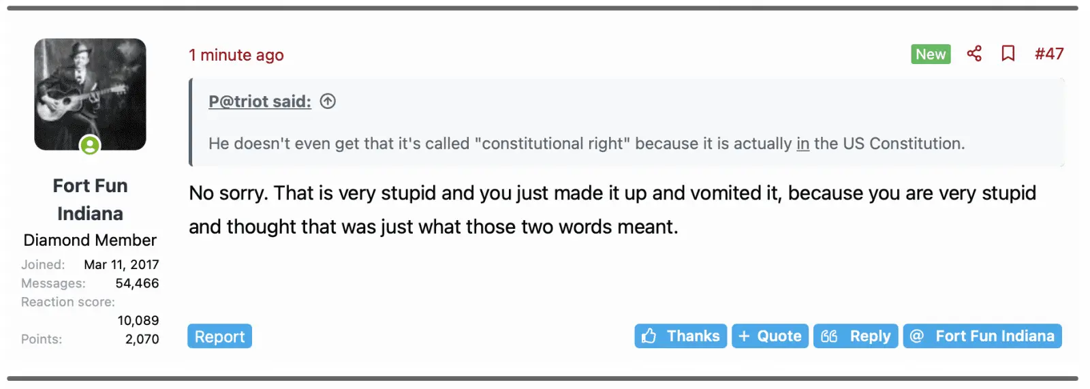Click the thumbs-up icon in Thanks button
The height and width of the screenshot is (389, 1090).
(x=649, y=336)
